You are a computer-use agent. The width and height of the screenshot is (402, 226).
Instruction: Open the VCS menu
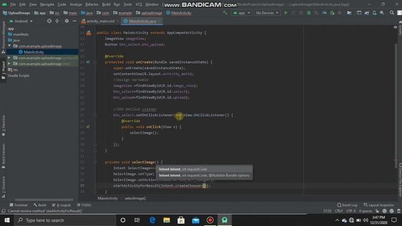(x=139, y=4)
